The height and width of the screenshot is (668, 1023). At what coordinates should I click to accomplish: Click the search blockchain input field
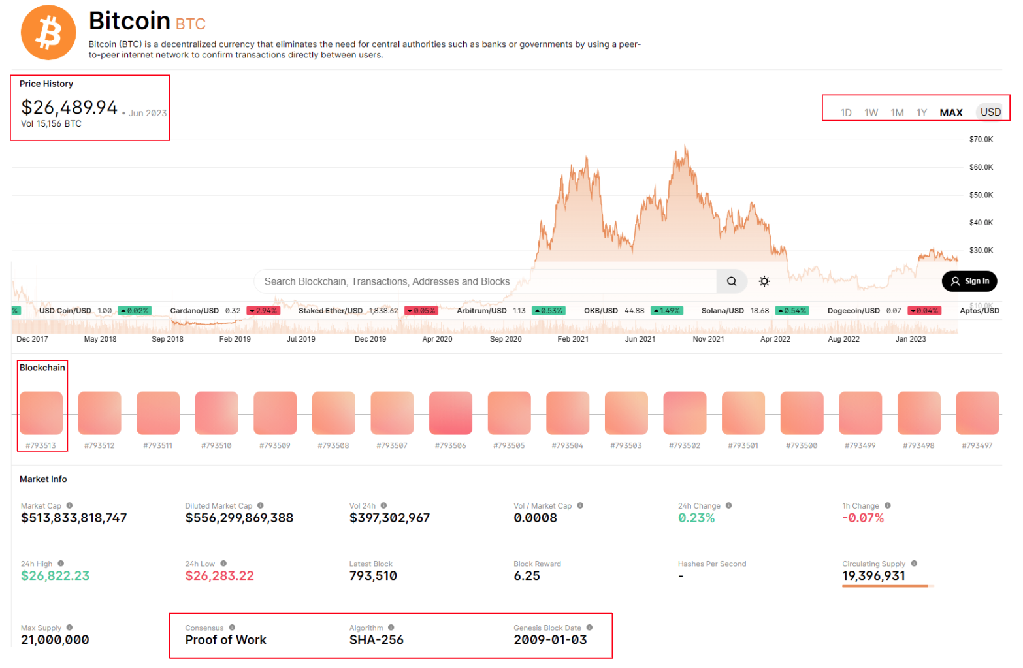click(485, 281)
